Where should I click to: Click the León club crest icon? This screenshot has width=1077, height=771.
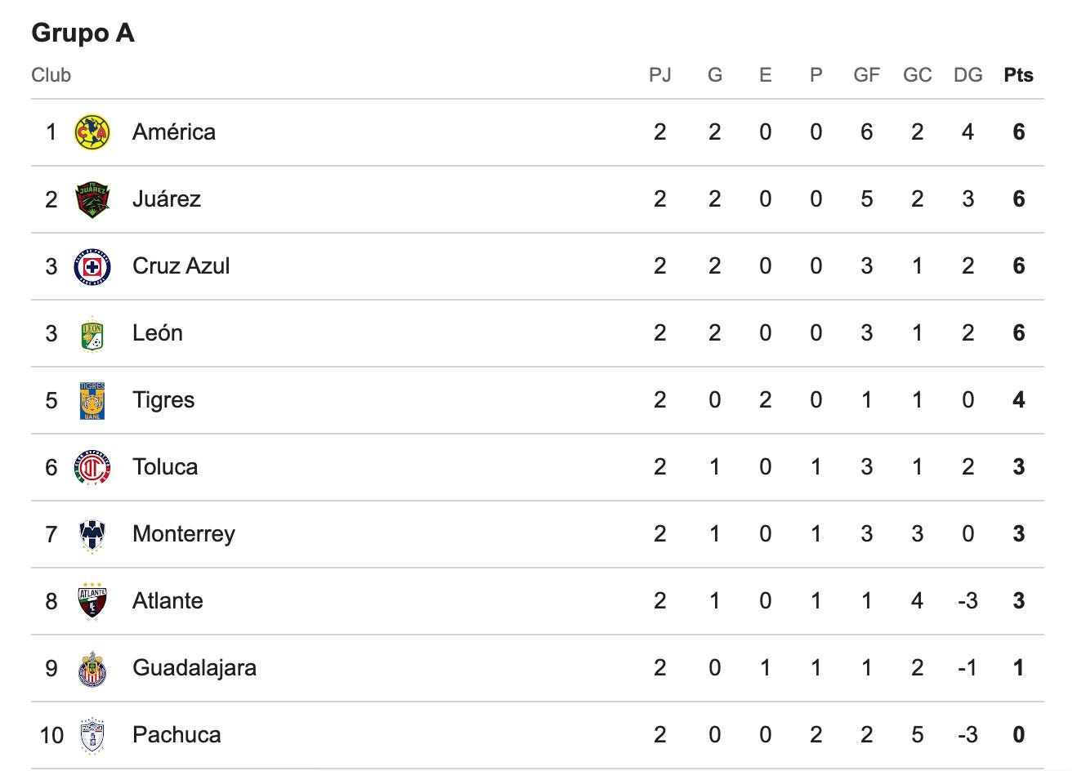(92, 333)
